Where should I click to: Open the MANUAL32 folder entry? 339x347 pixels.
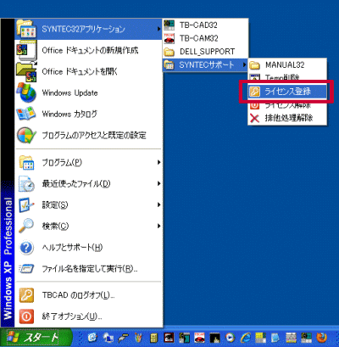tap(287, 65)
